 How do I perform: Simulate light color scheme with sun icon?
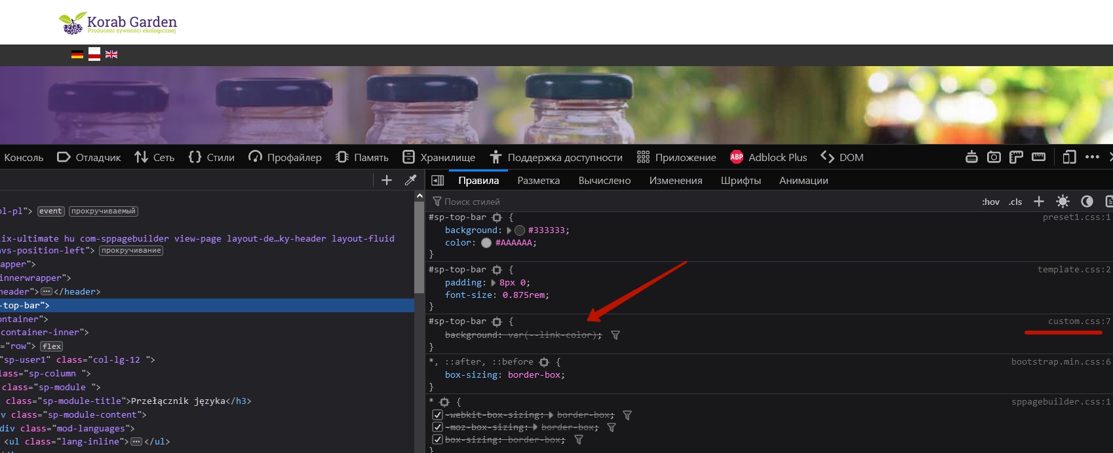(1063, 202)
